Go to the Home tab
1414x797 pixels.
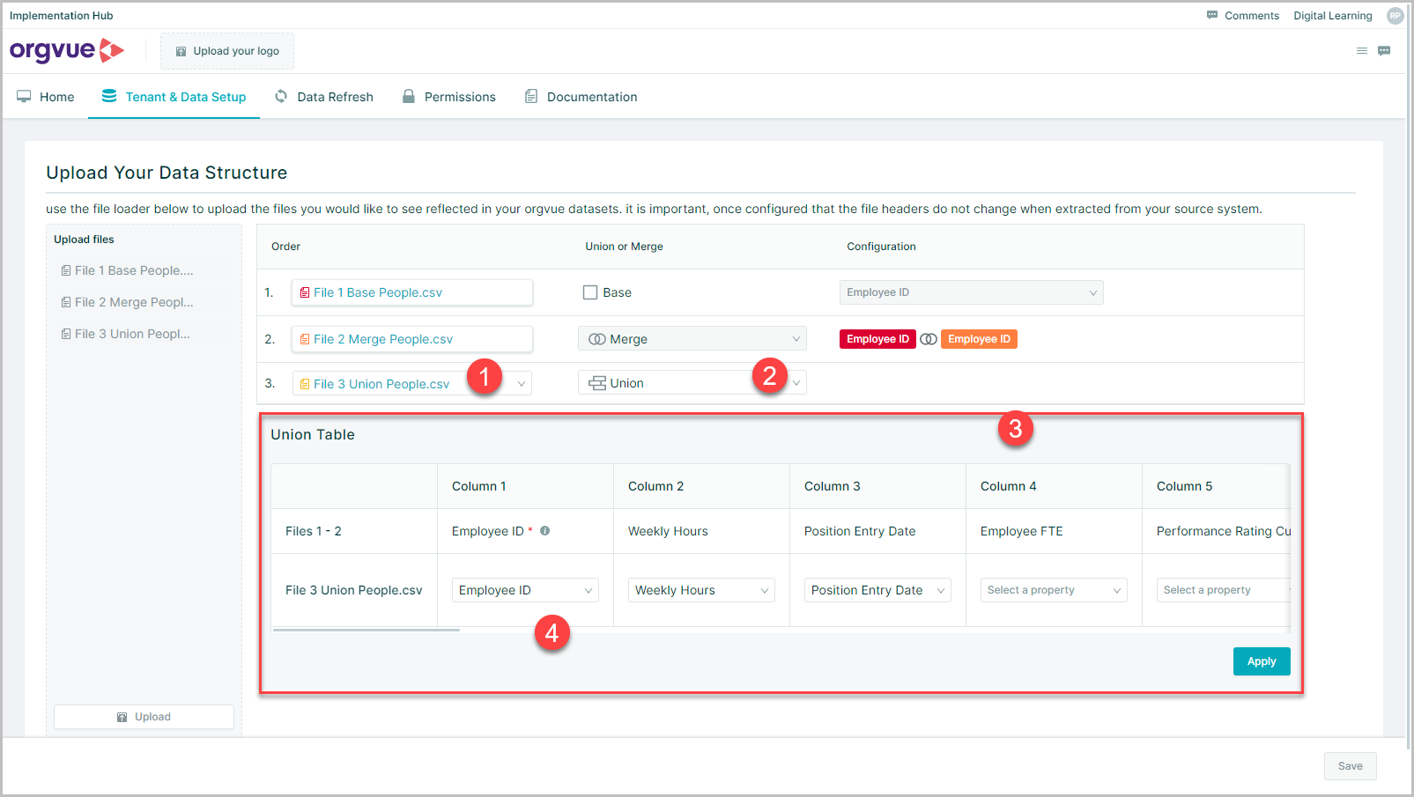coord(46,97)
